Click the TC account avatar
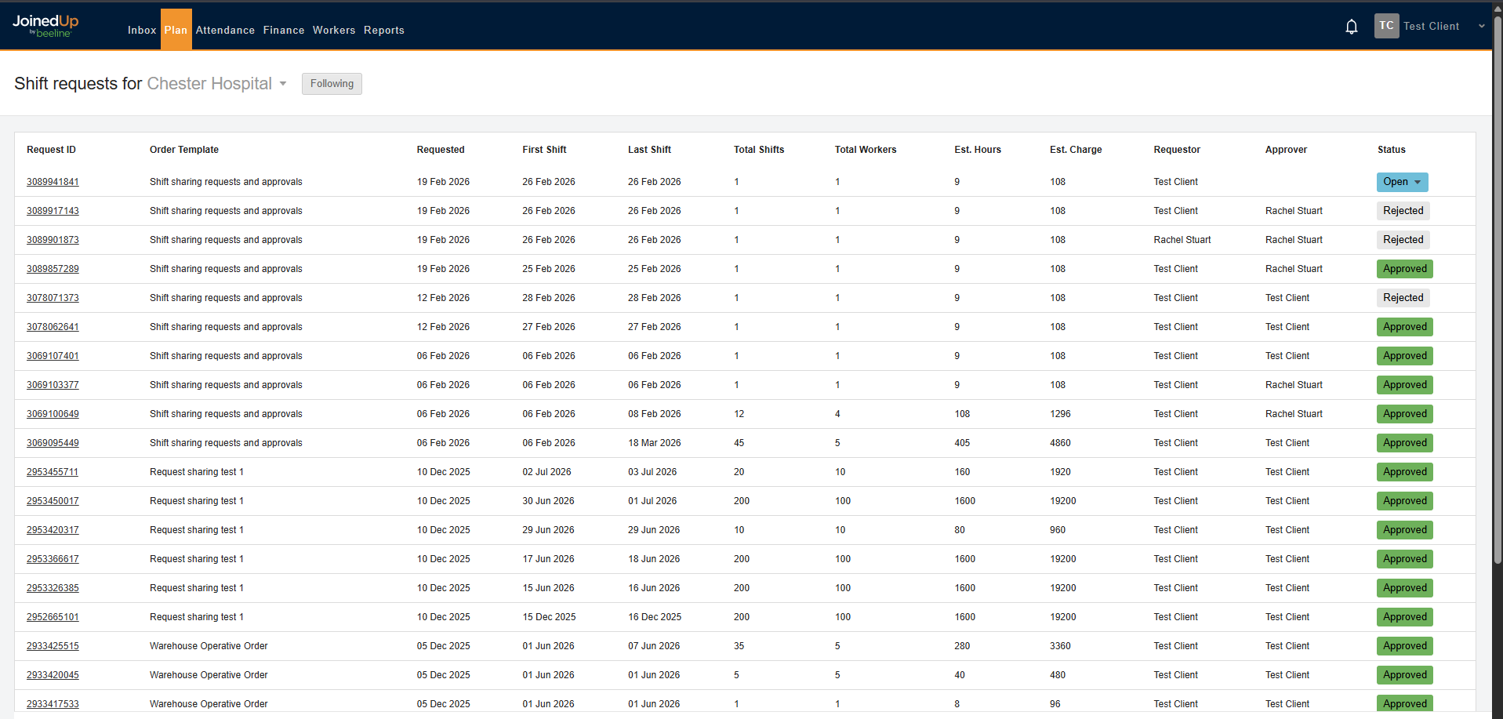The image size is (1503, 719). (x=1386, y=25)
